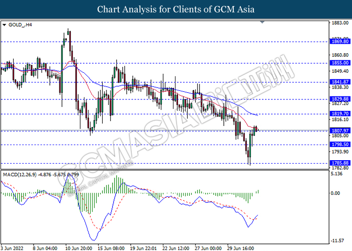Select the 1841.87 price level label

340,82
